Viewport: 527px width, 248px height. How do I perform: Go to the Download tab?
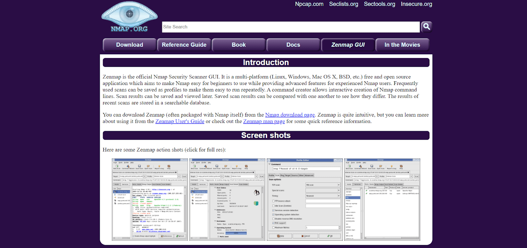coord(129,45)
